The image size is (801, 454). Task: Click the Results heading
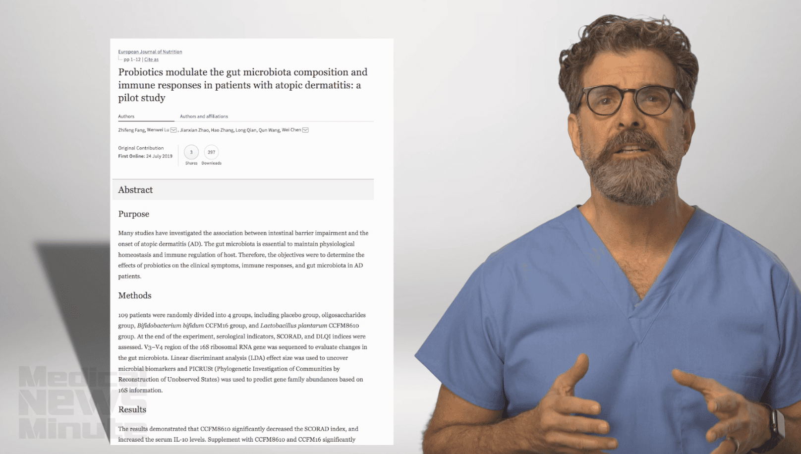pyautogui.click(x=132, y=409)
